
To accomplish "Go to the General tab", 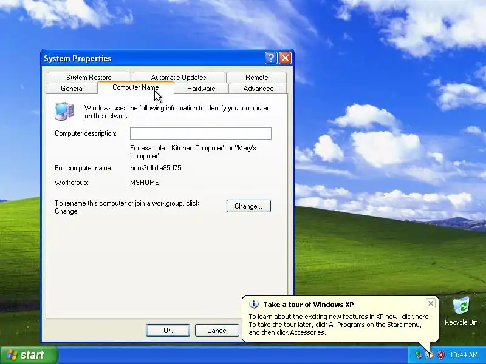I will click(72, 89).
